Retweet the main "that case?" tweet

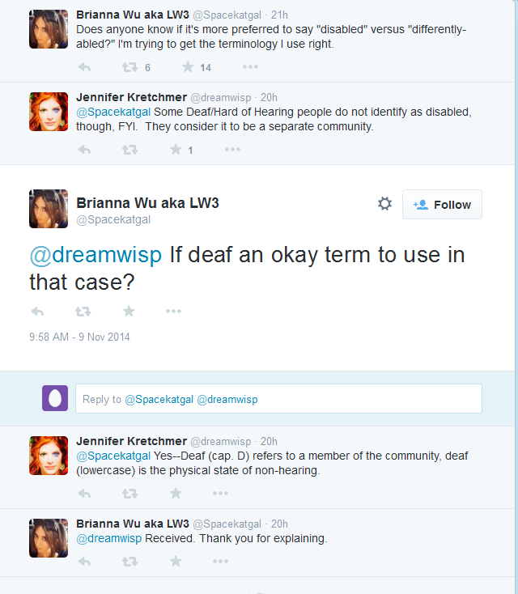(x=83, y=312)
